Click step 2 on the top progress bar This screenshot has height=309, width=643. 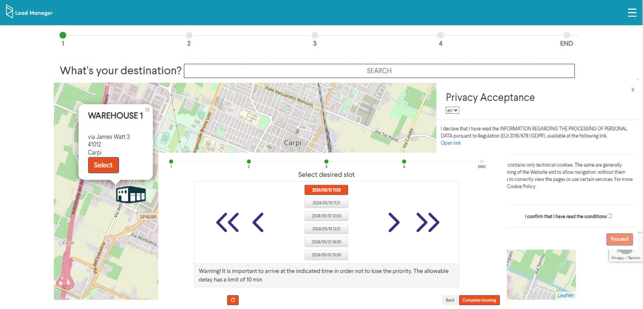tap(189, 35)
